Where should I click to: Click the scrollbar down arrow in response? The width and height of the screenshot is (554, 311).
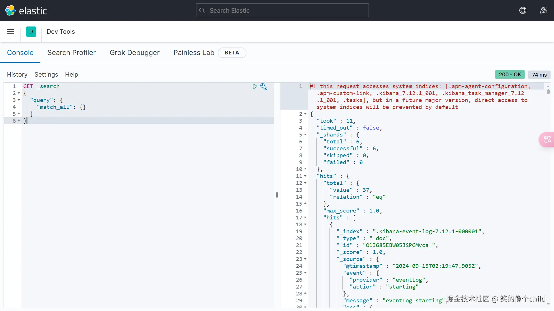coord(548,304)
